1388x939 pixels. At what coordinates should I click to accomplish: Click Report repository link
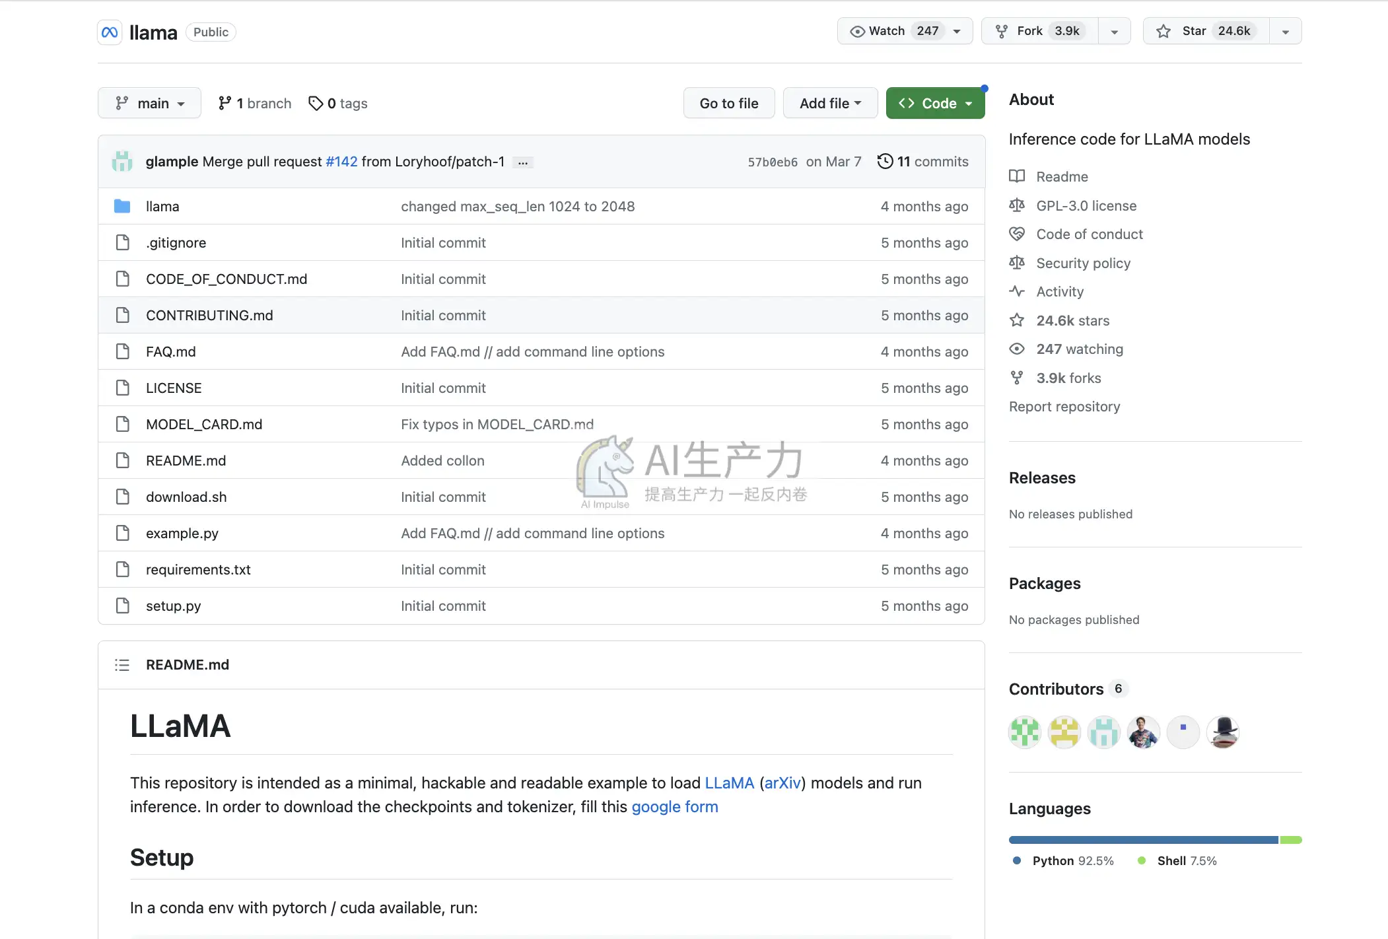click(x=1064, y=406)
